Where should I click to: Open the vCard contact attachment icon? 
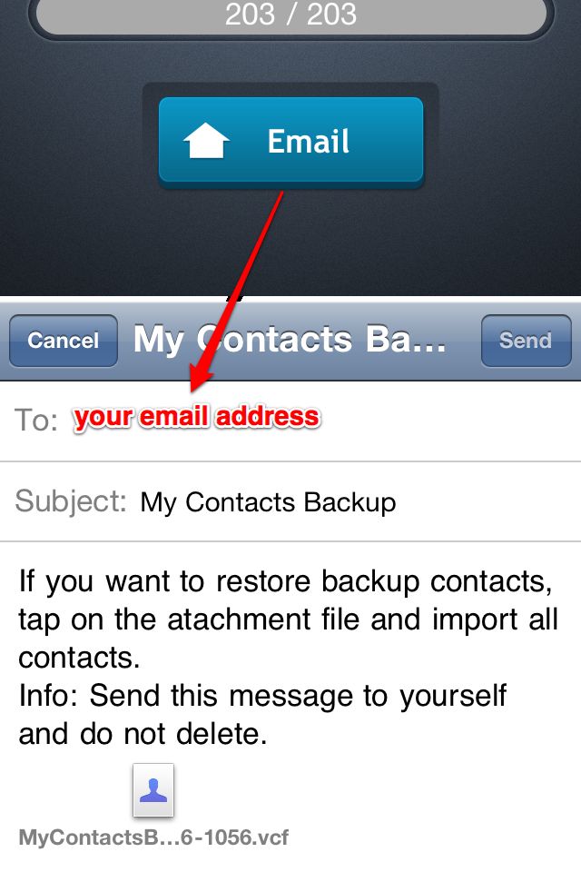tap(153, 789)
